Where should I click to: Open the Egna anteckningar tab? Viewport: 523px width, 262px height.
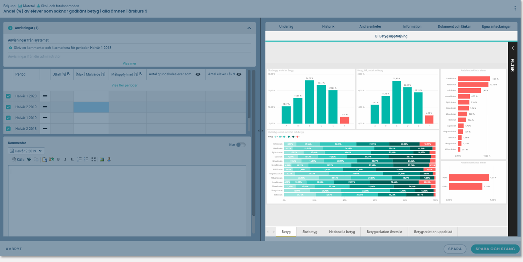tap(496, 26)
